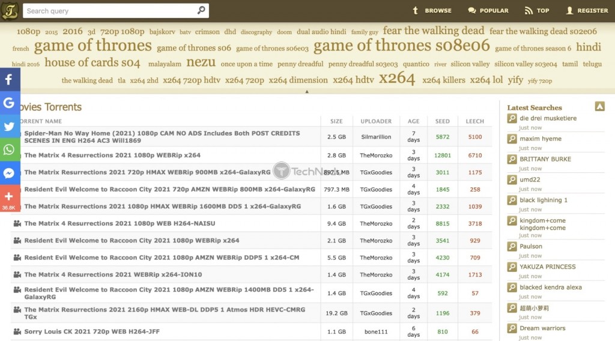The width and height of the screenshot is (615, 341).
Task: Collapse the tag cloud with small arrow
Action: coord(307,92)
